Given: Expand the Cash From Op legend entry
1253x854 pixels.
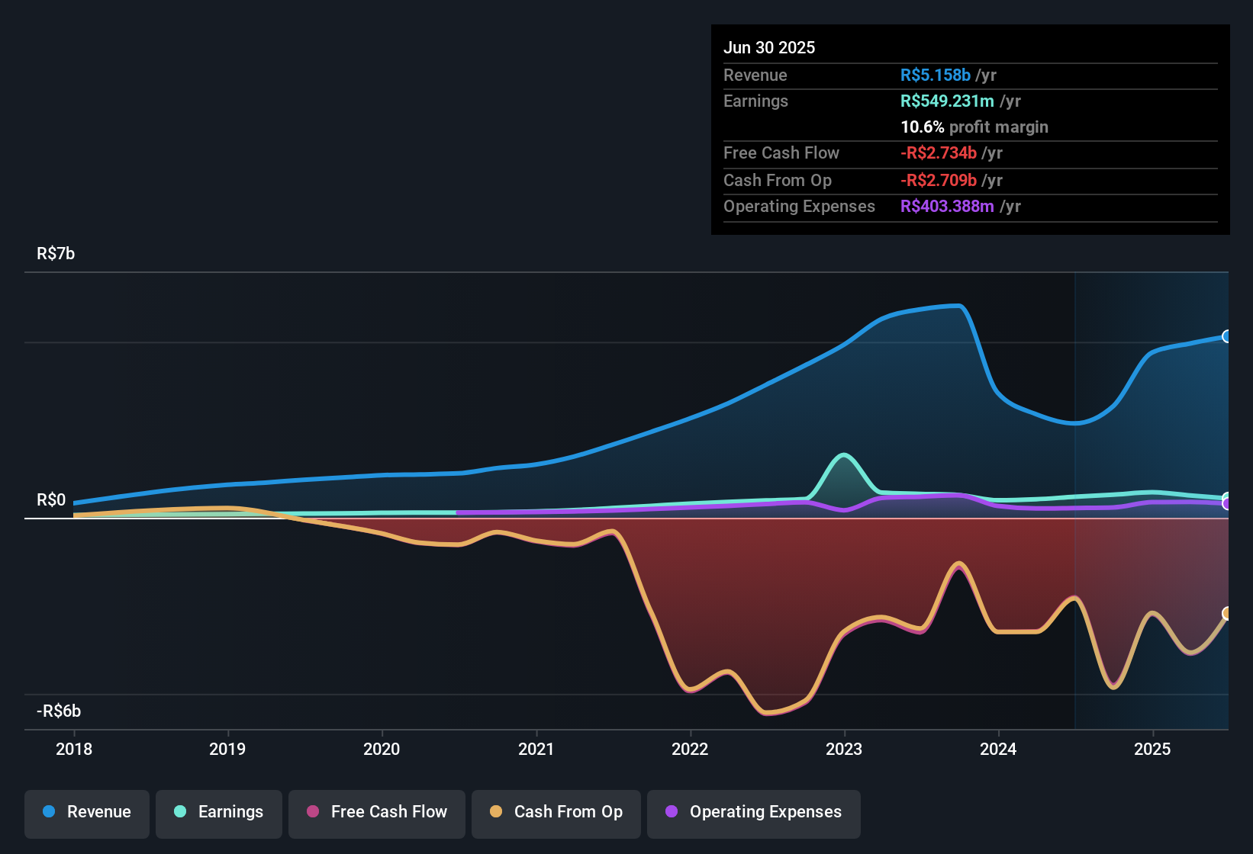Looking at the screenshot, I should 556,813.
